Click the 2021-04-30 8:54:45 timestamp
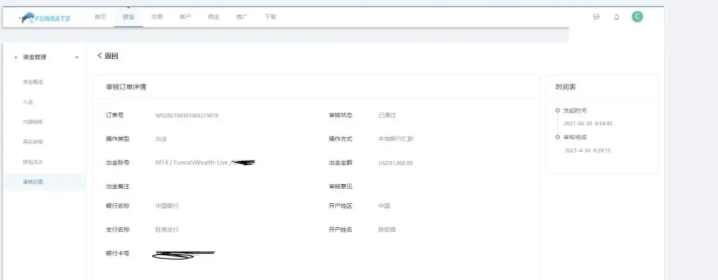The width and height of the screenshot is (718, 280). coord(588,124)
